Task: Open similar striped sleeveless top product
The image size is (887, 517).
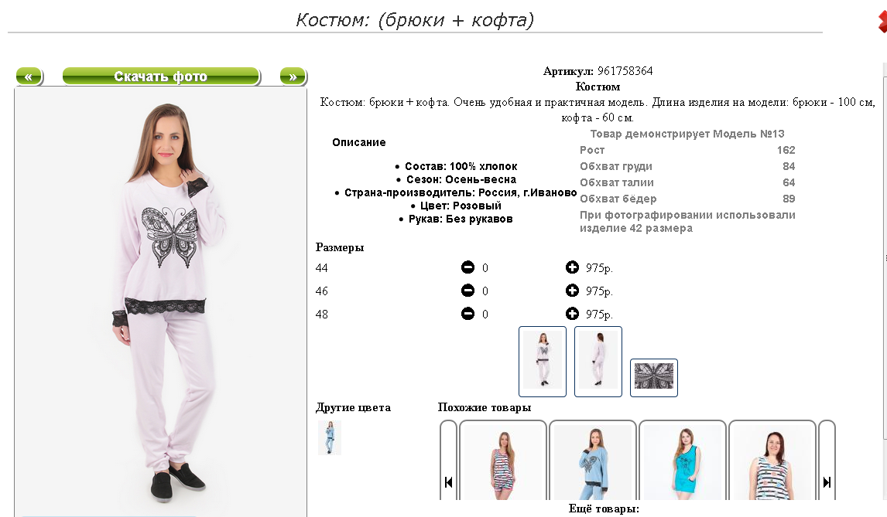Action: tap(772, 460)
